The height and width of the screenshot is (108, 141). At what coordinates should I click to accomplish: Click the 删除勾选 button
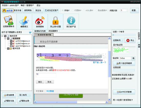coord(9,101)
